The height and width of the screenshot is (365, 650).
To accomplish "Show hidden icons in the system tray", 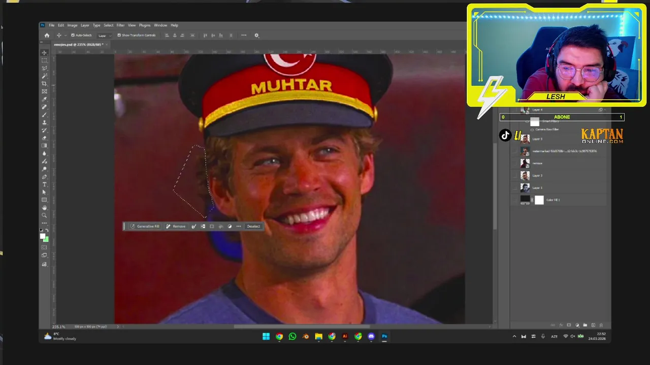I will tap(514, 337).
